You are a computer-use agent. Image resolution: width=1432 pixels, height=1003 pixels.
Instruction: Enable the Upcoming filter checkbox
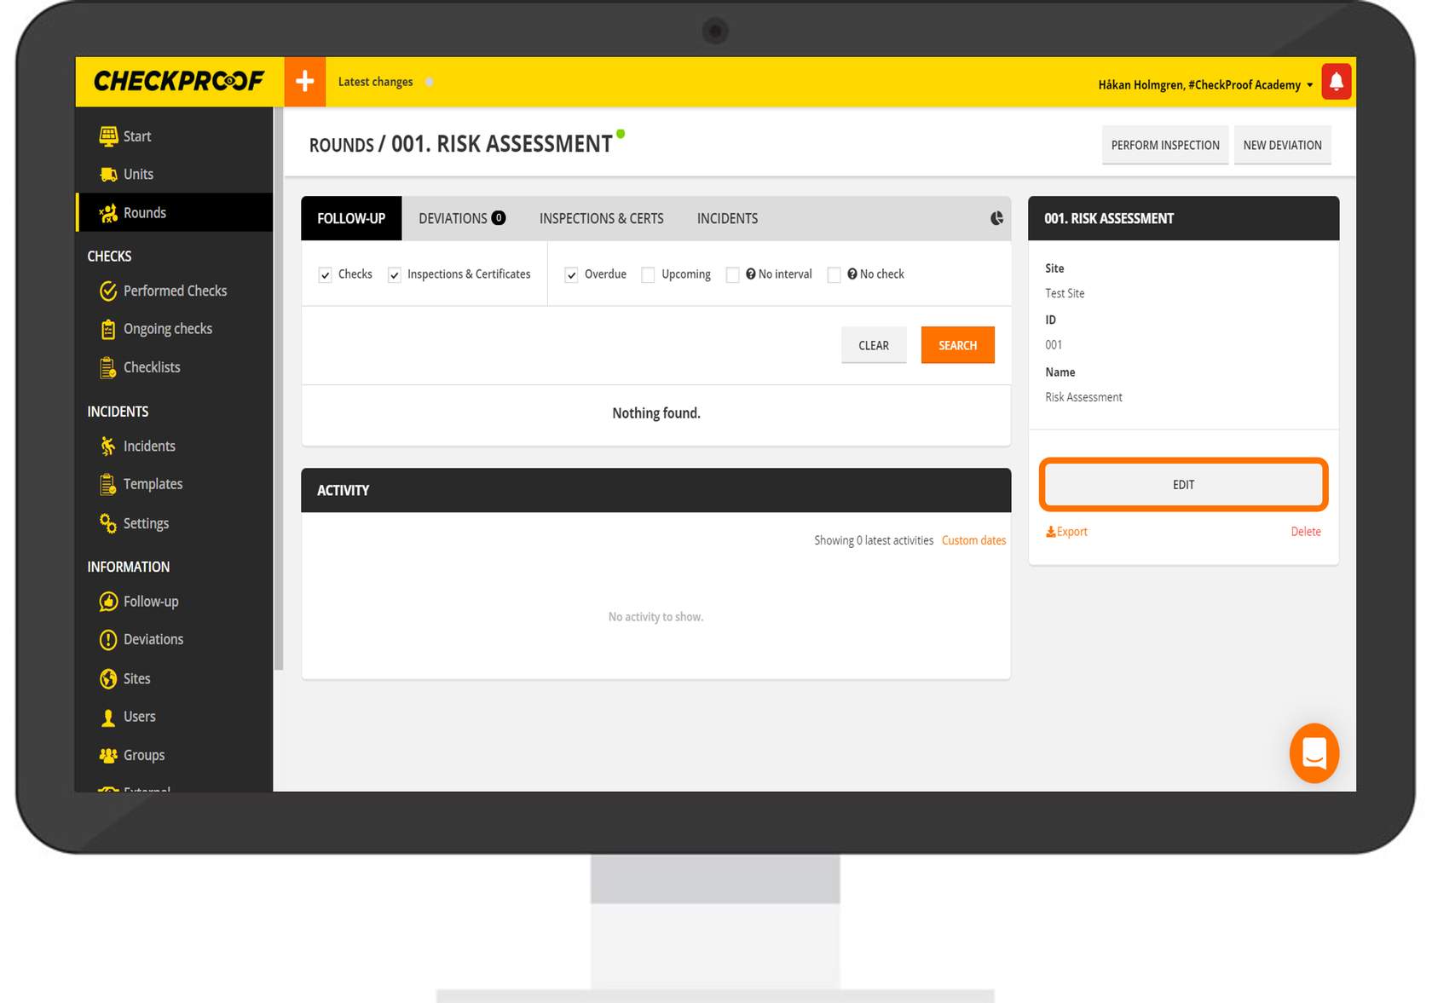[648, 274]
